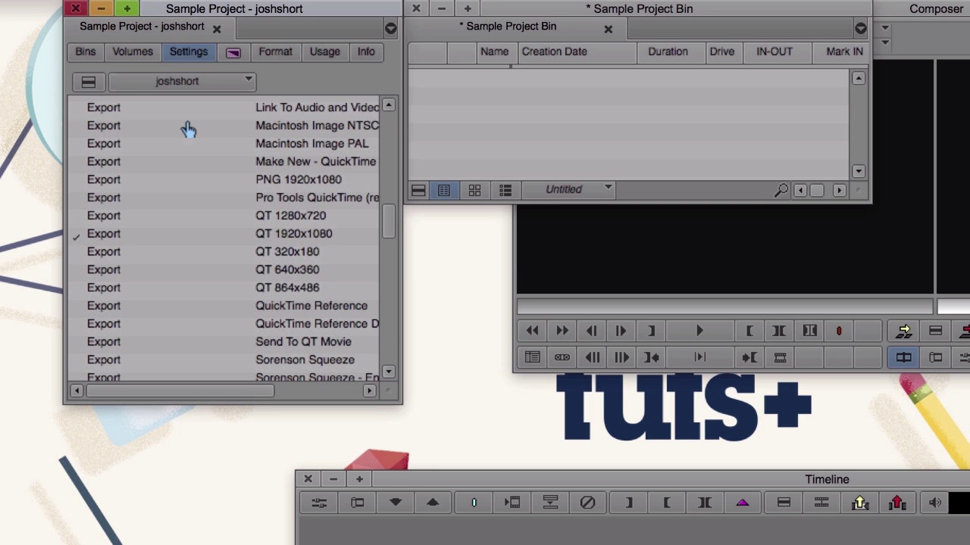The height and width of the screenshot is (545, 970).
Task: Click the sliders icon in Timeline toolbar
Action: pyautogui.click(x=319, y=503)
